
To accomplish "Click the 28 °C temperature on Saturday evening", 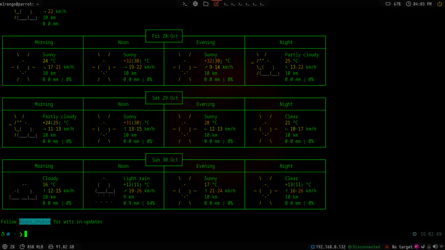I will click(211, 123).
